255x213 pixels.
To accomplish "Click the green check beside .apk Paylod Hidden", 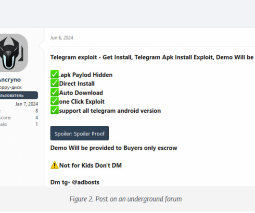I will tap(54, 74).
